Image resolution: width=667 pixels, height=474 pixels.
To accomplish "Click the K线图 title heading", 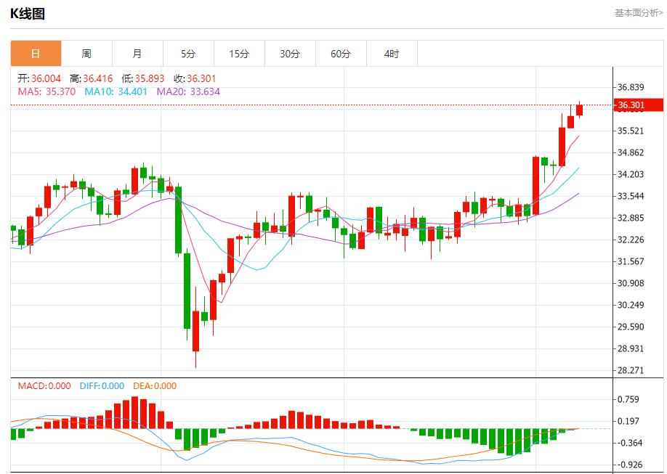I will pos(28,13).
